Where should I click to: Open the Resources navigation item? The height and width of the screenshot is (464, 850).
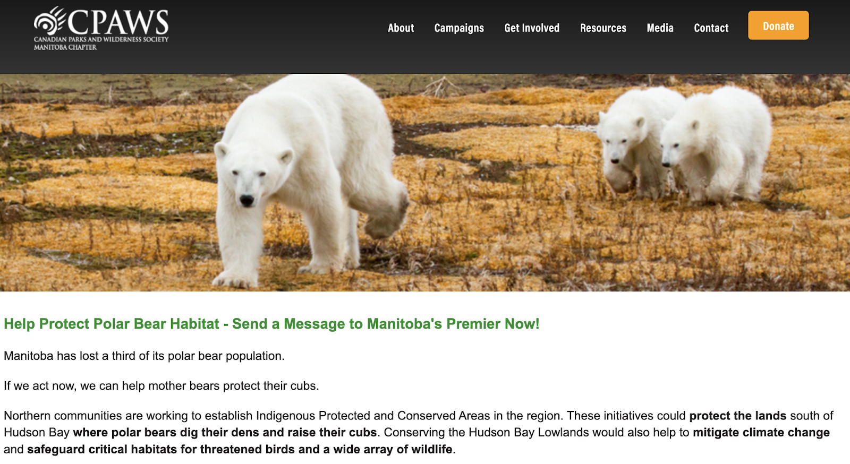(x=603, y=28)
